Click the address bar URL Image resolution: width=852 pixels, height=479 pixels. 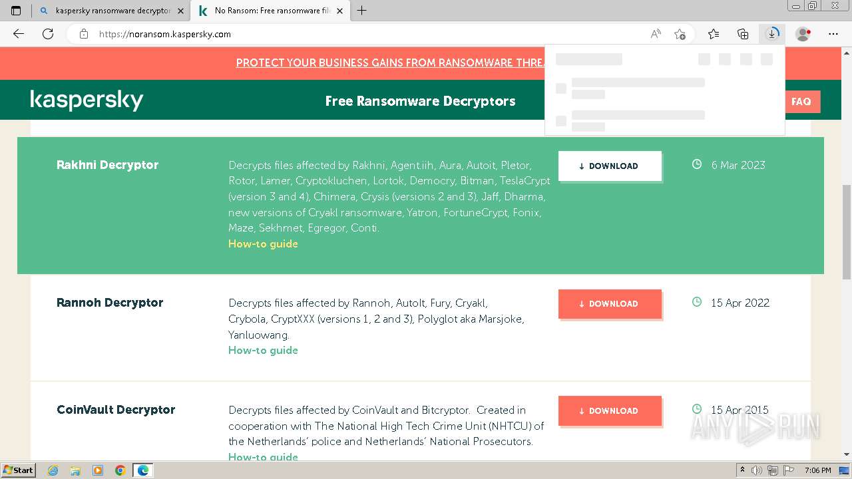coord(165,34)
